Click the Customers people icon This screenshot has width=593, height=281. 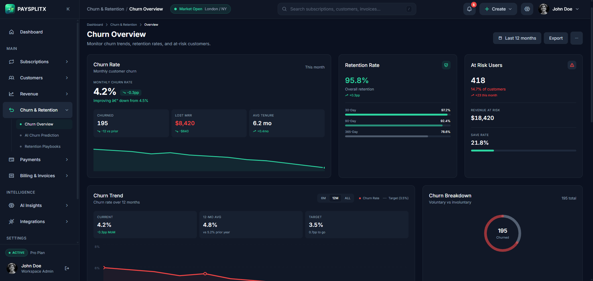(x=11, y=78)
